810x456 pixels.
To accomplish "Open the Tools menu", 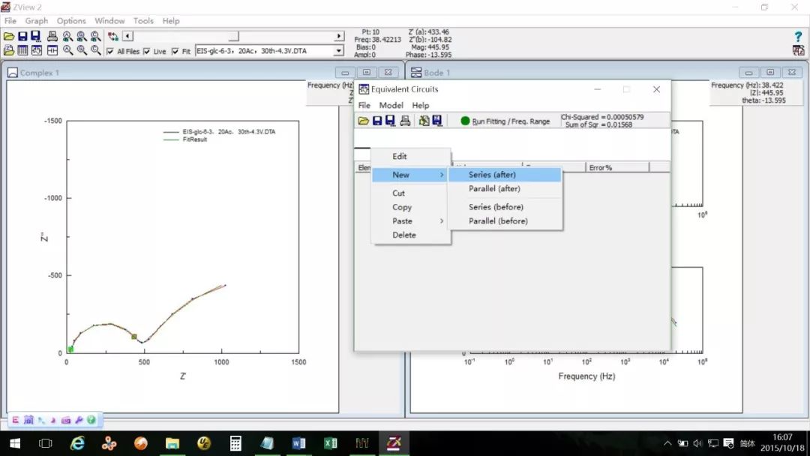I will point(143,21).
